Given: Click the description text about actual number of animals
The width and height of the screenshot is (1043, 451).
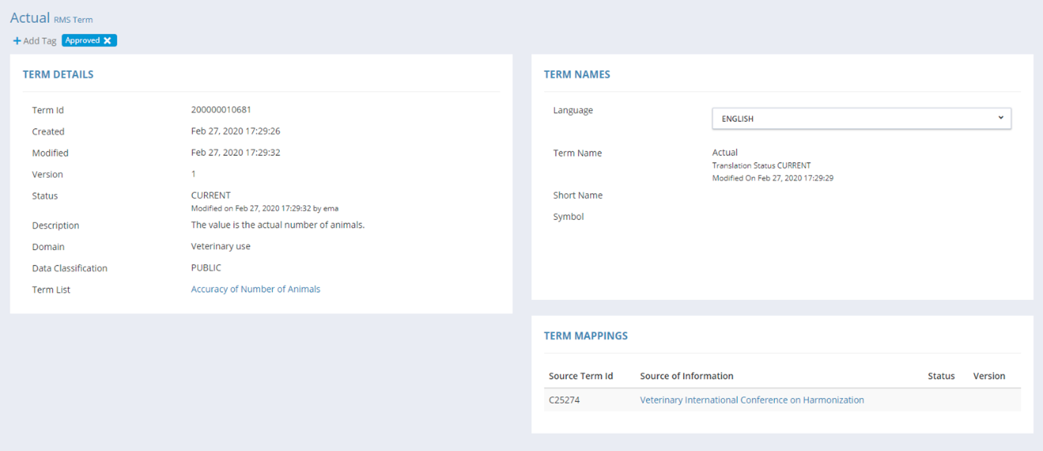Looking at the screenshot, I should [278, 225].
